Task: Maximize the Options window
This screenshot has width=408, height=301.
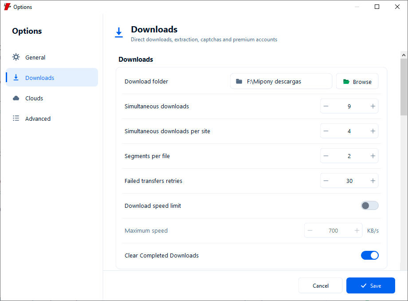Action: (377, 7)
